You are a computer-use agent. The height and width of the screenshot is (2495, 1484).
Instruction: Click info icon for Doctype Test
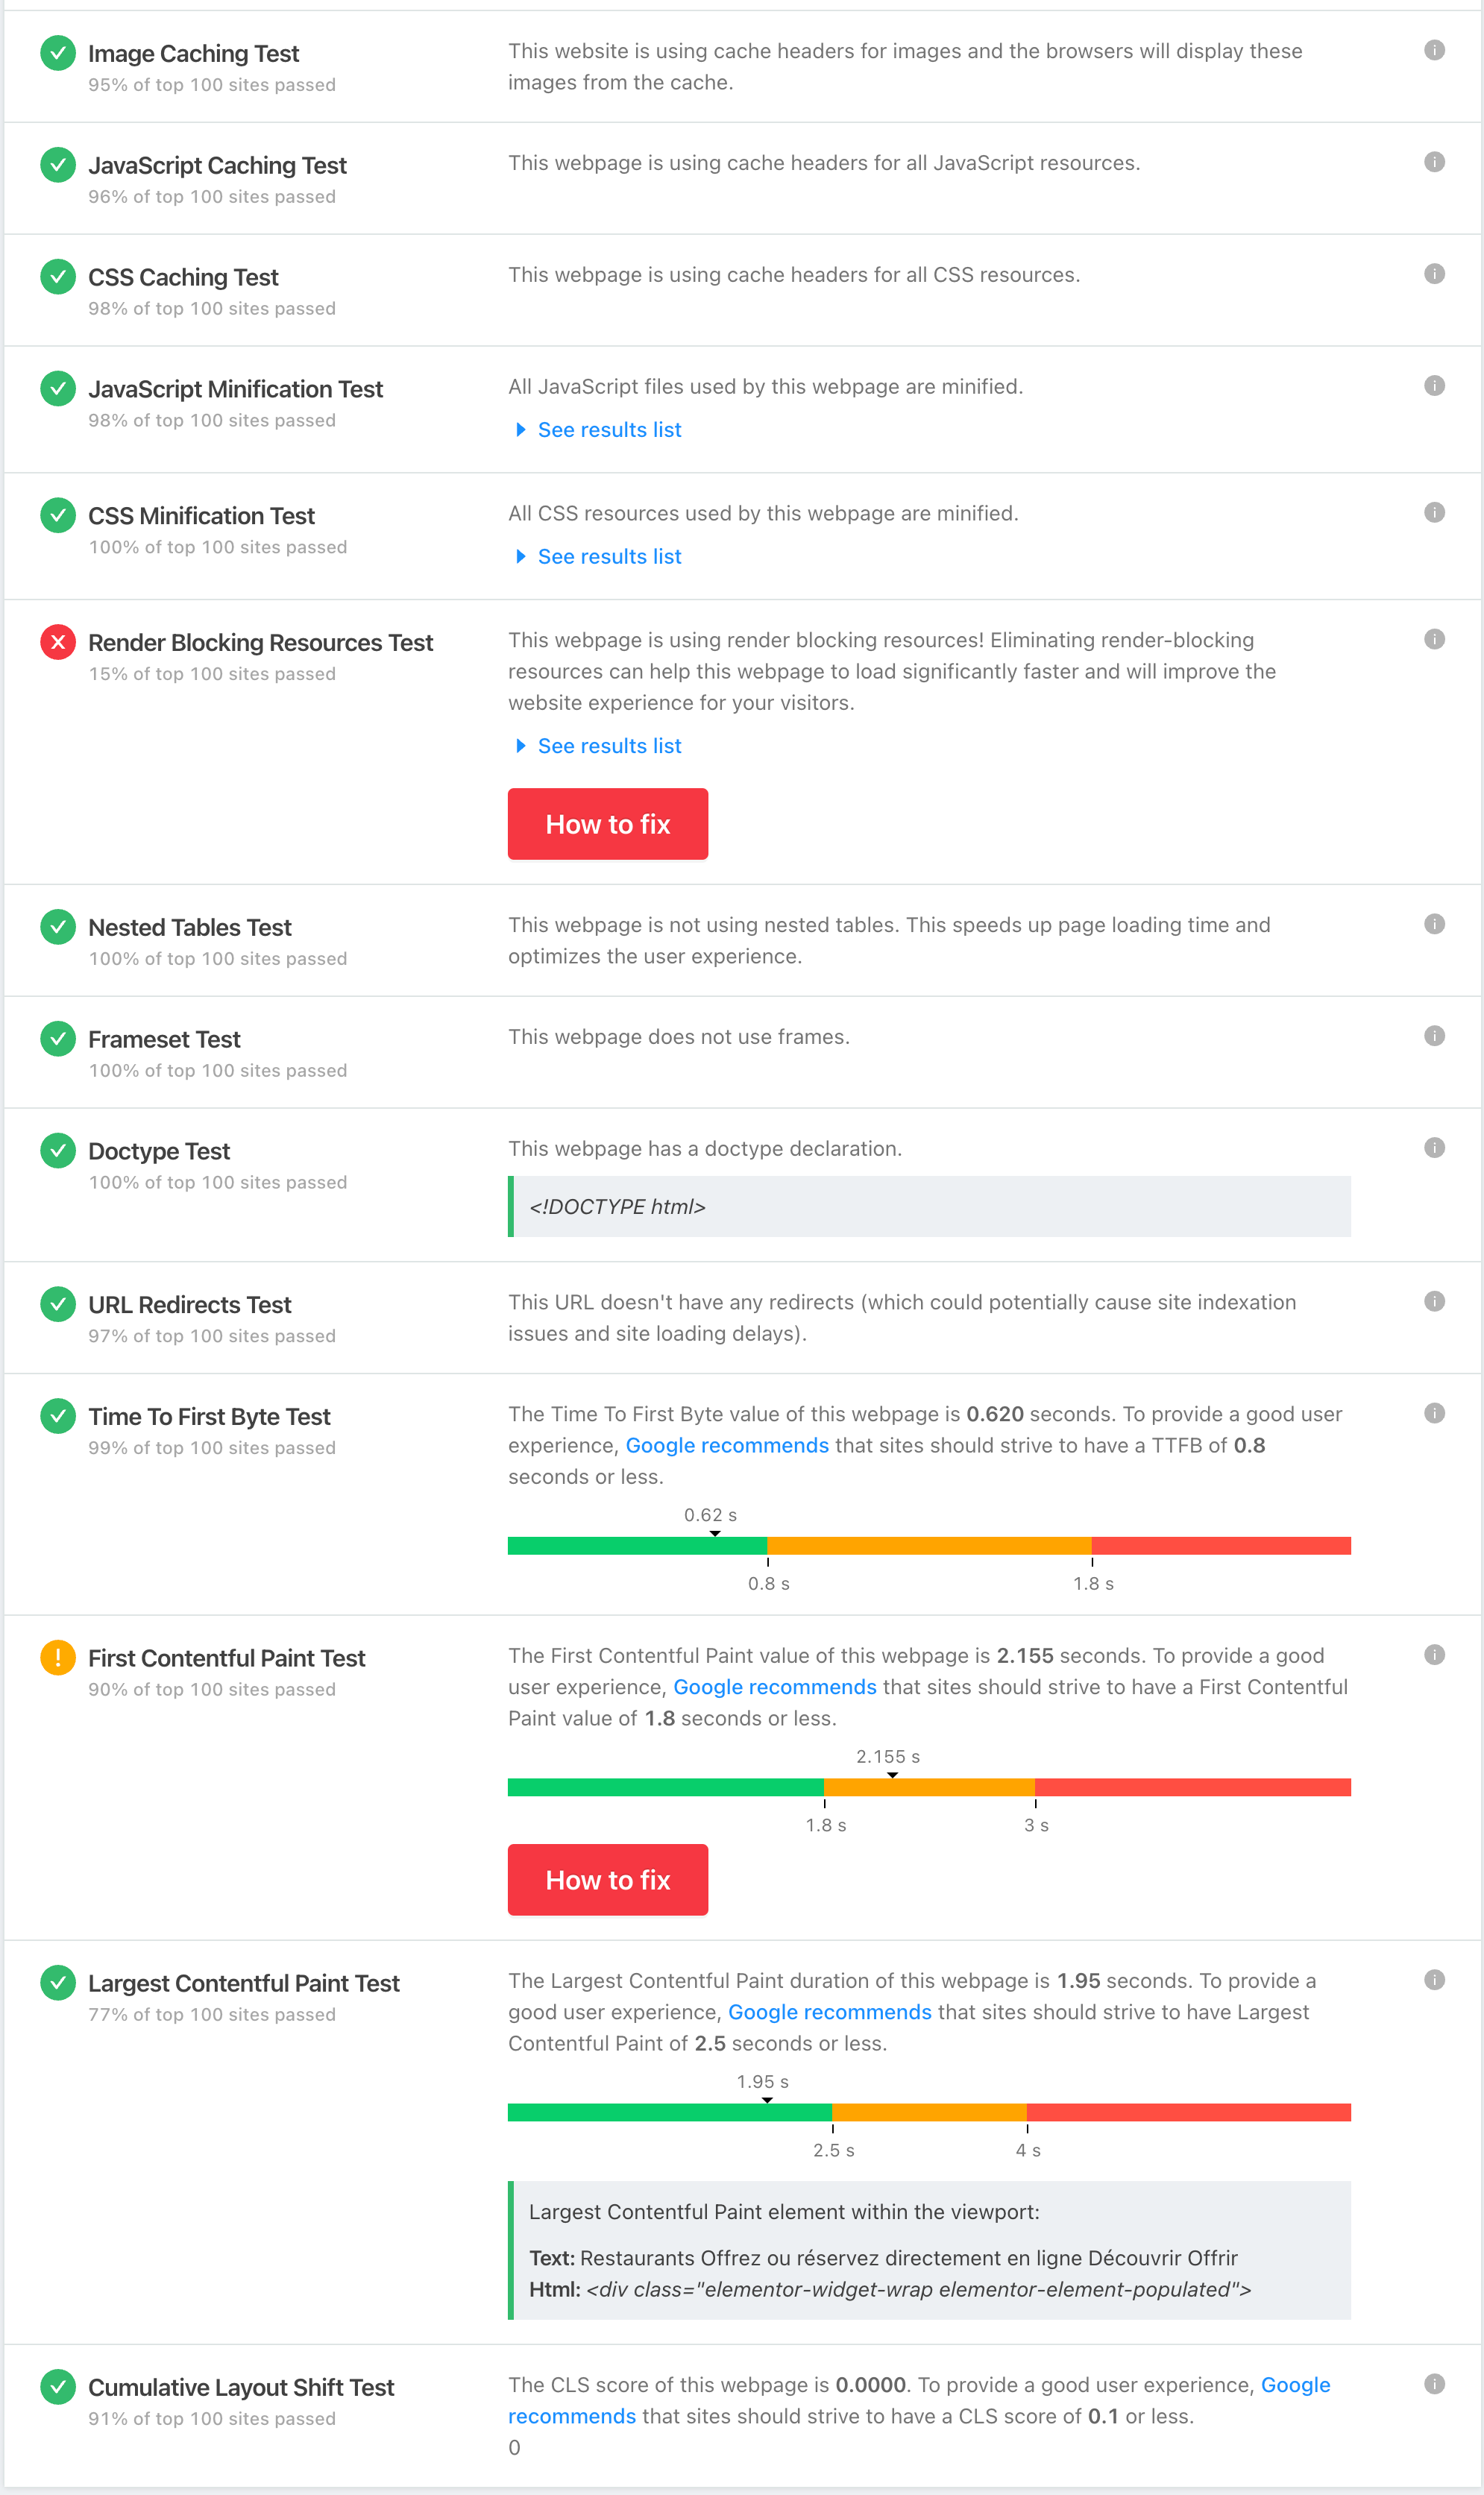click(x=1433, y=1148)
